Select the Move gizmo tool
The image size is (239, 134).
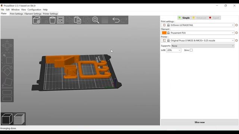7,45
